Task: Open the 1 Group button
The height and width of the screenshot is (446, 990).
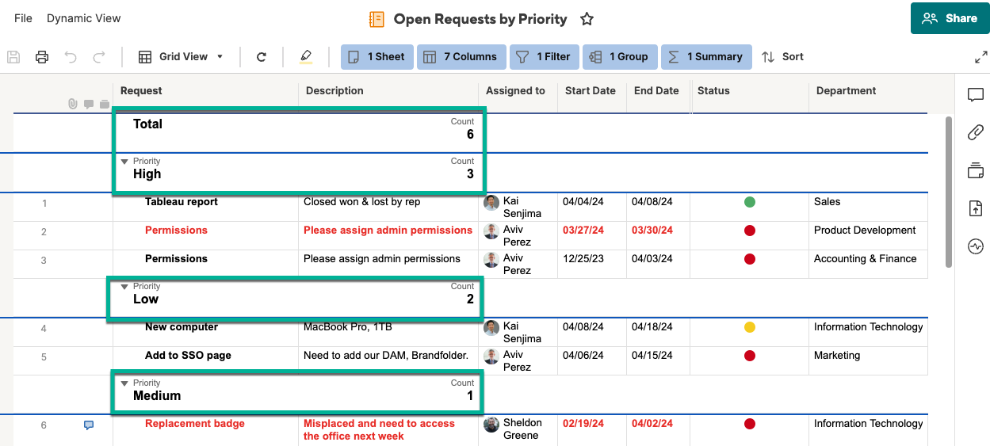Action: (x=621, y=57)
